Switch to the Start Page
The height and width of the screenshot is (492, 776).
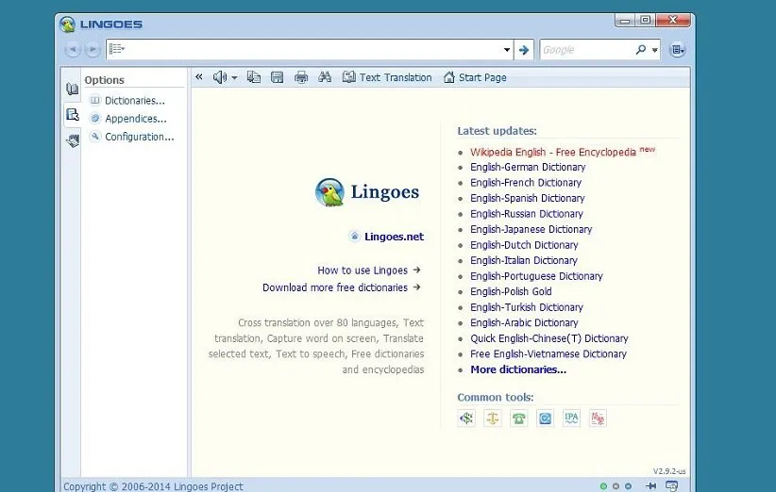(474, 77)
